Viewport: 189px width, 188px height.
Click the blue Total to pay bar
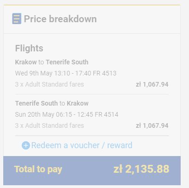92,170
